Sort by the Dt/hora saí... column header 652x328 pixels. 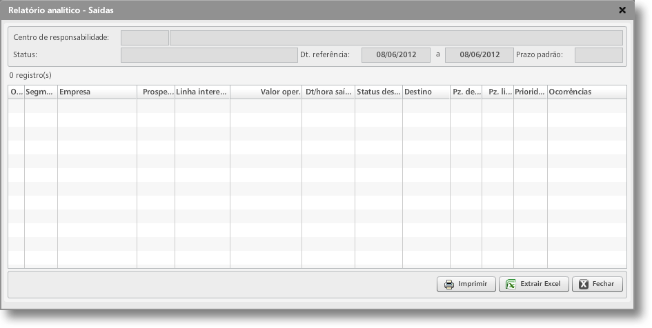point(328,92)
